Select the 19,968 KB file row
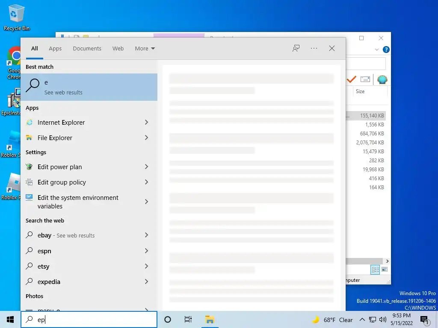Viewport: 438px width, 328px height. [366, 169]
